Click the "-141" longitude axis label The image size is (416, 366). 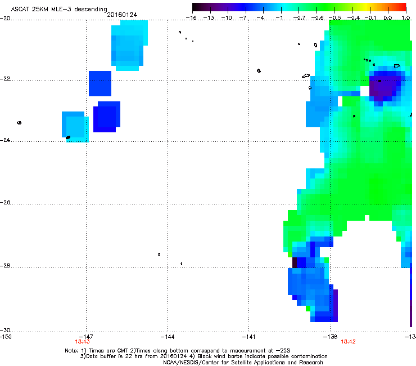[248, 337]
